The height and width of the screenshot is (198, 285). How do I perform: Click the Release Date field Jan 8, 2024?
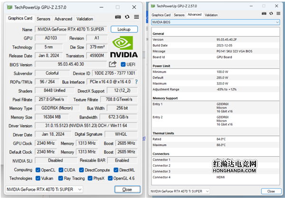49,56
